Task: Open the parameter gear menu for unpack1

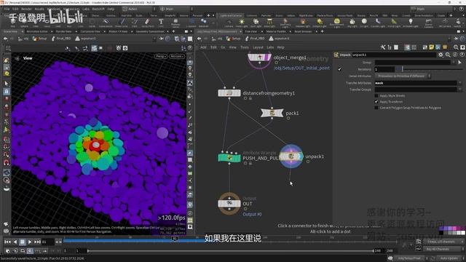Action: (441, 55)
